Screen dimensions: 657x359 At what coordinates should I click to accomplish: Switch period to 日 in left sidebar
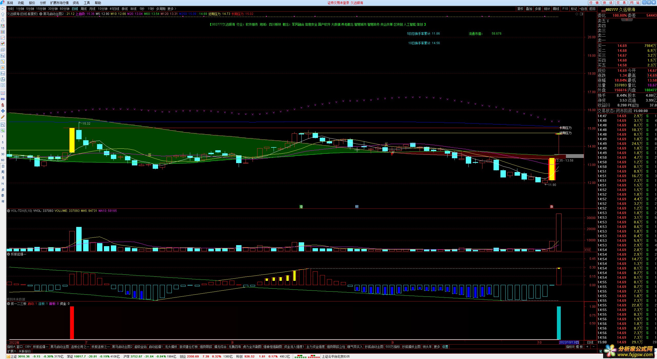click(3, 166)
